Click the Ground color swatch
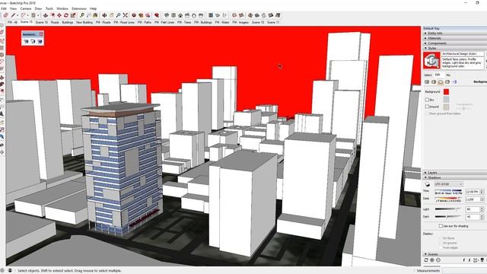This screenshot has height=274, width=487. tap(447, 107)
